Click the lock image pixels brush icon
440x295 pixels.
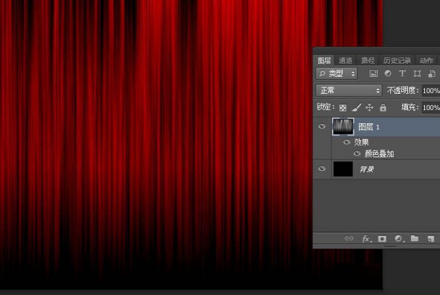pos(356,108)
